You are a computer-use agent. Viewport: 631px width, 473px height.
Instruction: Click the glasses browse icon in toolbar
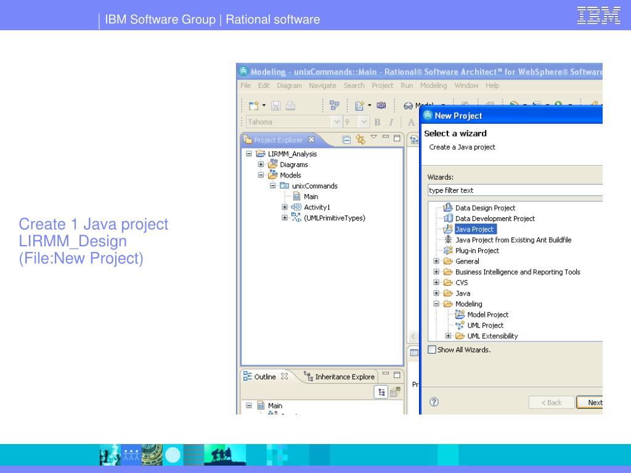click(408, 106)
